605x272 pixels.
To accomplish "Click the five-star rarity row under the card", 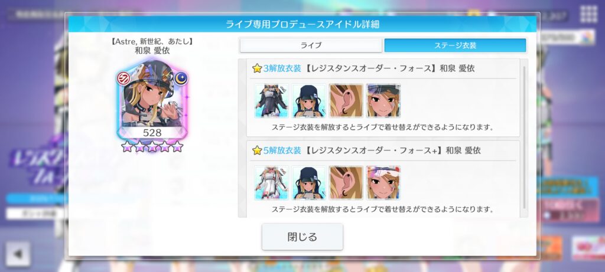I will [152, 146].
